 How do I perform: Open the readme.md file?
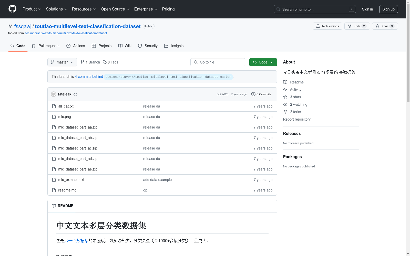click(x=67, y=190)
